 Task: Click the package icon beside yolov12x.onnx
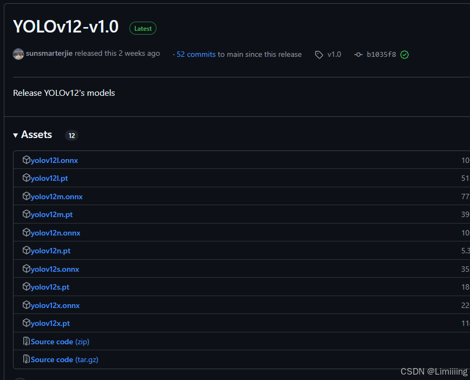tap(27, 305)
